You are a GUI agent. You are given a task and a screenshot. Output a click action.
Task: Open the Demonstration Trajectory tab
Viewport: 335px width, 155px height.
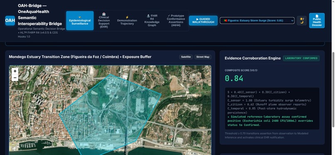127,20
